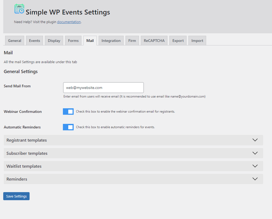Click the Subscriber templates chevron arrow
Image resolution: width=272 pixels, height=219 pixels.
pyautogui.click(x=255, y=153)
